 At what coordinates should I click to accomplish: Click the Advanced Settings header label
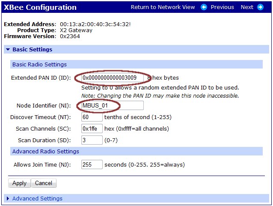pos(37,198)
